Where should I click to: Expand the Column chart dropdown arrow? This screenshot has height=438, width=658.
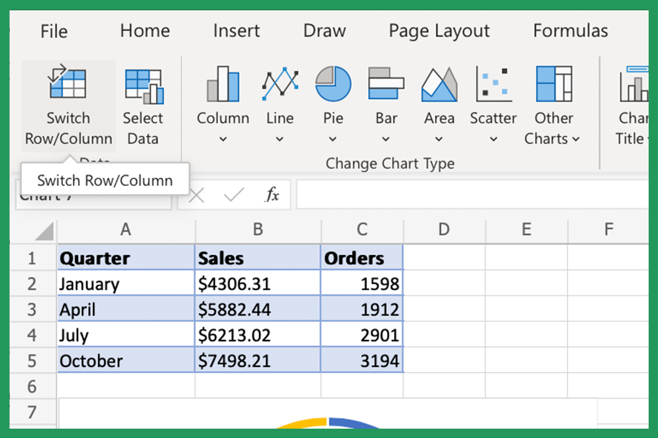(x=223, y=140)
